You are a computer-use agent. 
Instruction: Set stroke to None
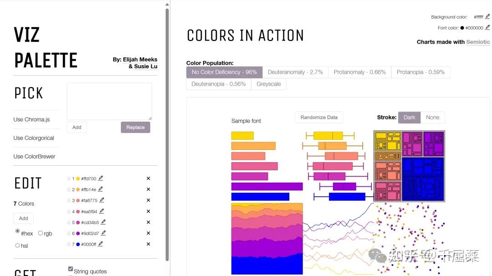click(x=432, y=118)
